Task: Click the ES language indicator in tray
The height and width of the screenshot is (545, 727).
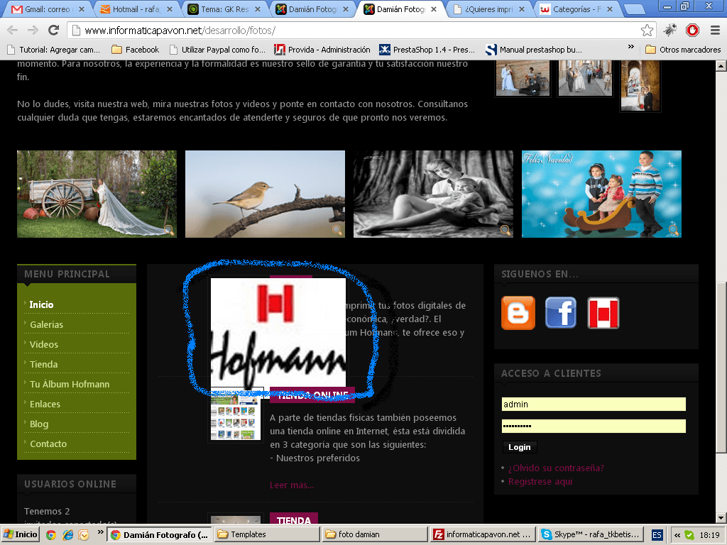Action: point(657,535)
